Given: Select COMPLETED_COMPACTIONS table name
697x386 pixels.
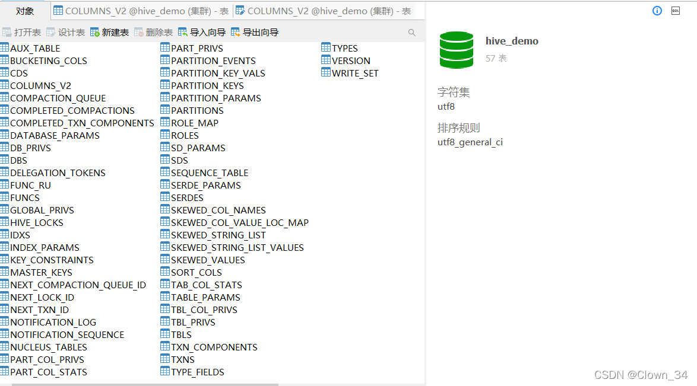Looking at the screenshot, I should (72, 111).
